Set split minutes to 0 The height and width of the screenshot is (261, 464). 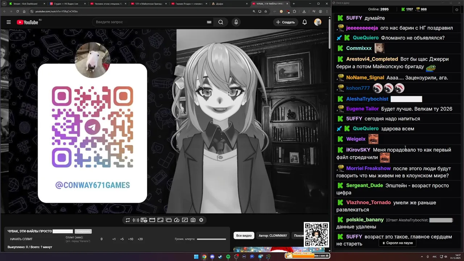click(x=101, y=239)
